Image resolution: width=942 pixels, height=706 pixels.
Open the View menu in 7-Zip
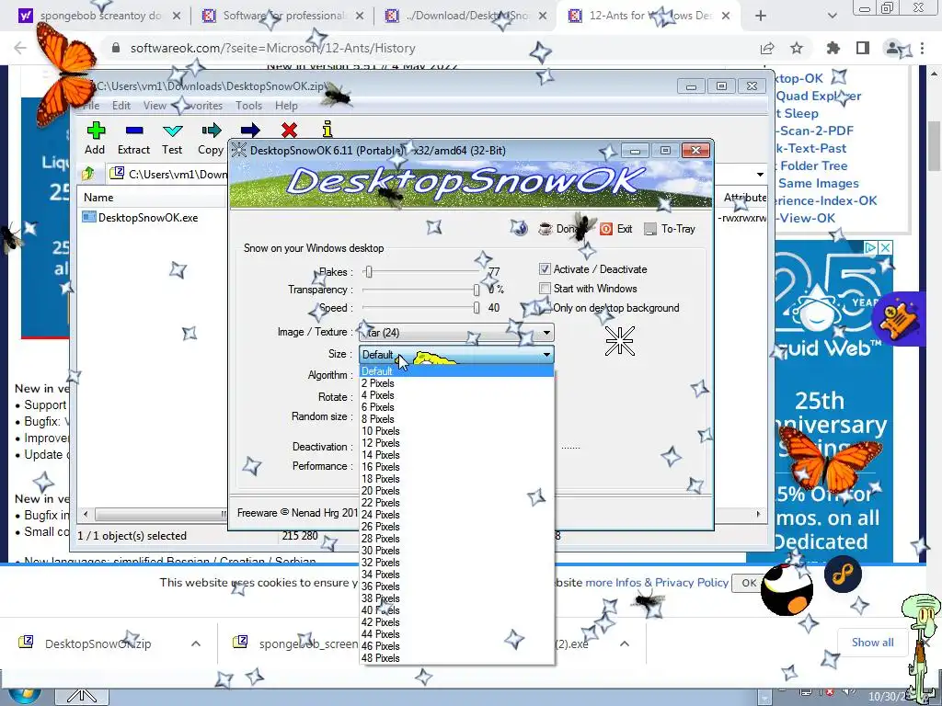[155, 106]
